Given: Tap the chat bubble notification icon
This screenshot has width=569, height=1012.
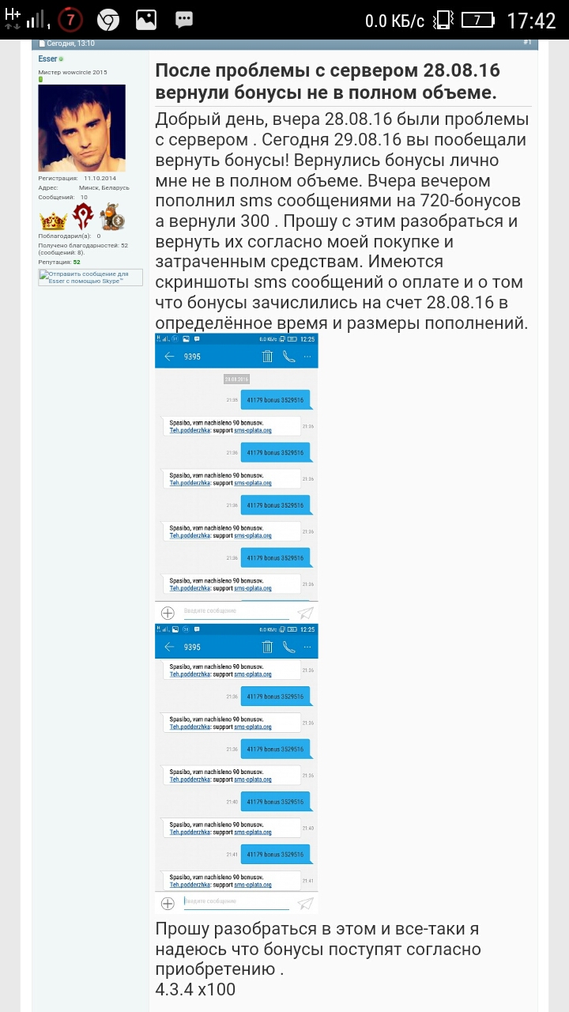Looking at the screenshot, I should pos(183,20).
